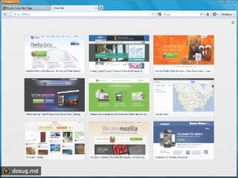Click the Pinterest tile caption text
The width and height of the screenshot is (238, 178).
tap(34, 157)
